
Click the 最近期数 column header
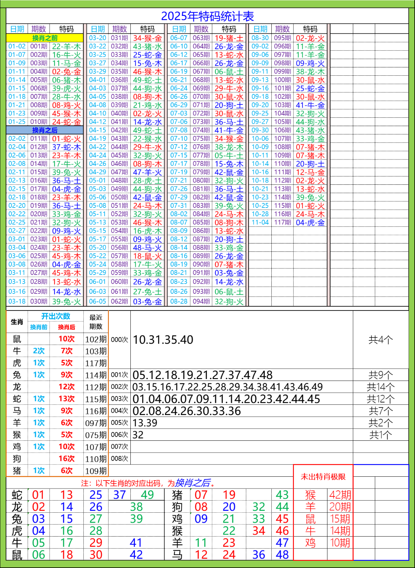(96, 322)
